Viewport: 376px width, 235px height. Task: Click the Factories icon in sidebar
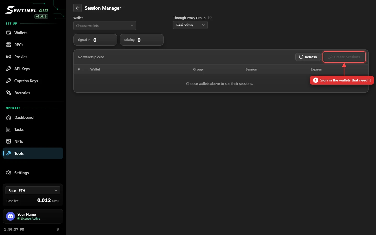pyautogui.click(x=9, y=93)
